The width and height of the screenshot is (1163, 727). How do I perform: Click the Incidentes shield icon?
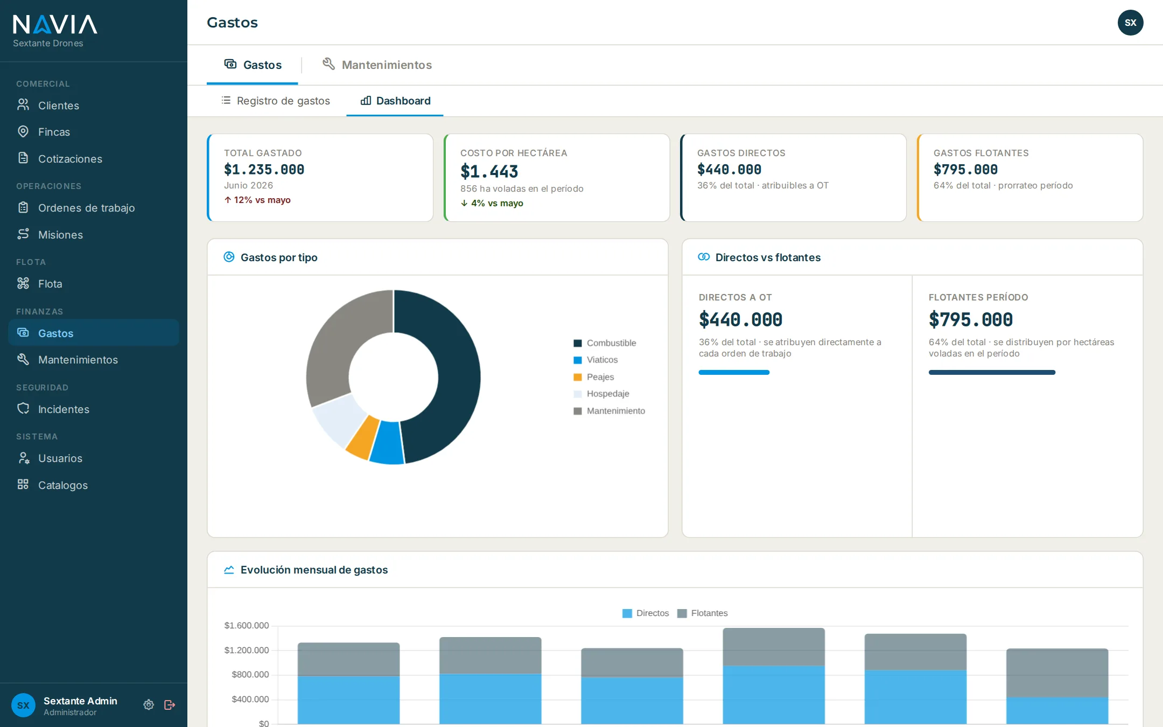coord(23,409)
